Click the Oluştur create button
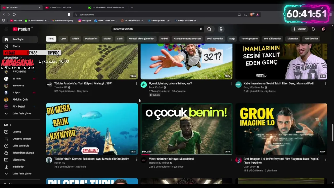This screenshot has height=188, width=334. click(x=299, y=29)
